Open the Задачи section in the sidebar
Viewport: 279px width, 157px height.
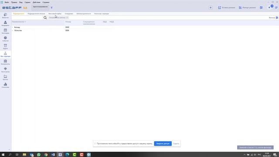point(5,47)
